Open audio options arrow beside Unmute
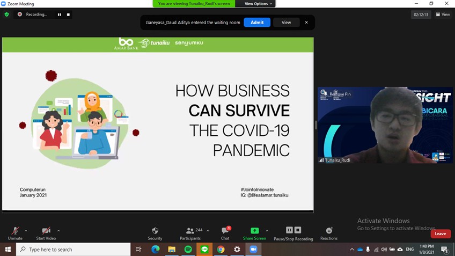 point(26,231)
